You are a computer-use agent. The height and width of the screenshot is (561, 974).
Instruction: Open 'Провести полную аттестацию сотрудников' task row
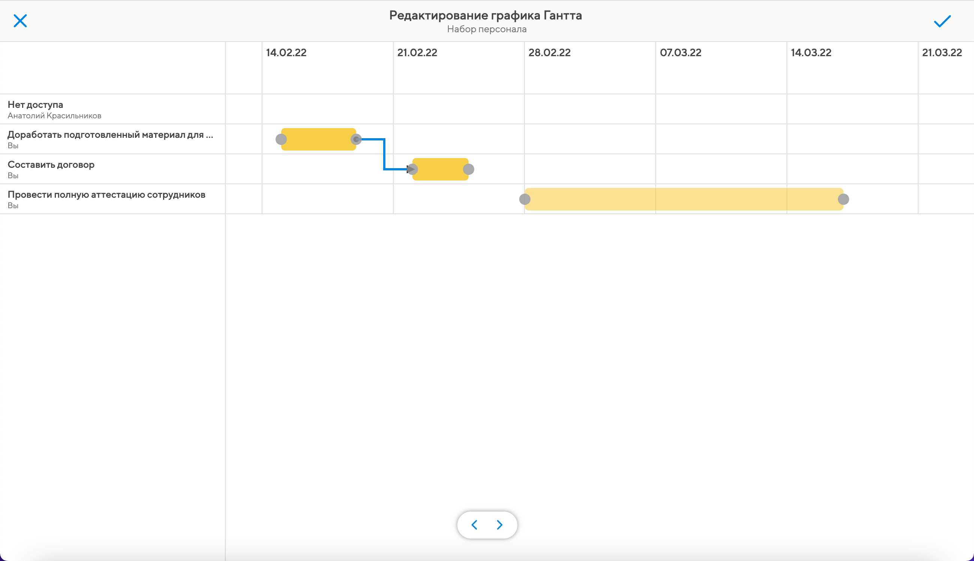tap(106, 195)
